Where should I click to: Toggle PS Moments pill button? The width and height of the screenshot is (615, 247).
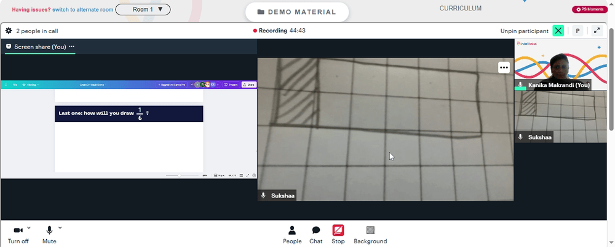(590, 9)
